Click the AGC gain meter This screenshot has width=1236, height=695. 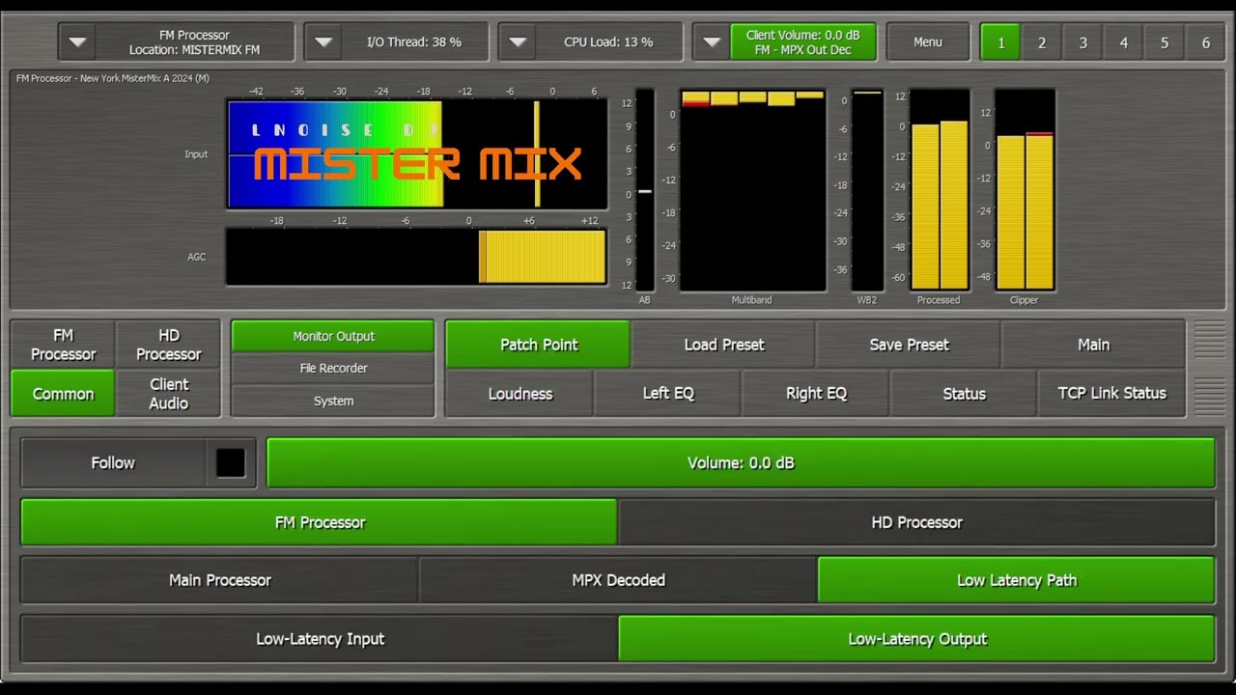[416, 257]
